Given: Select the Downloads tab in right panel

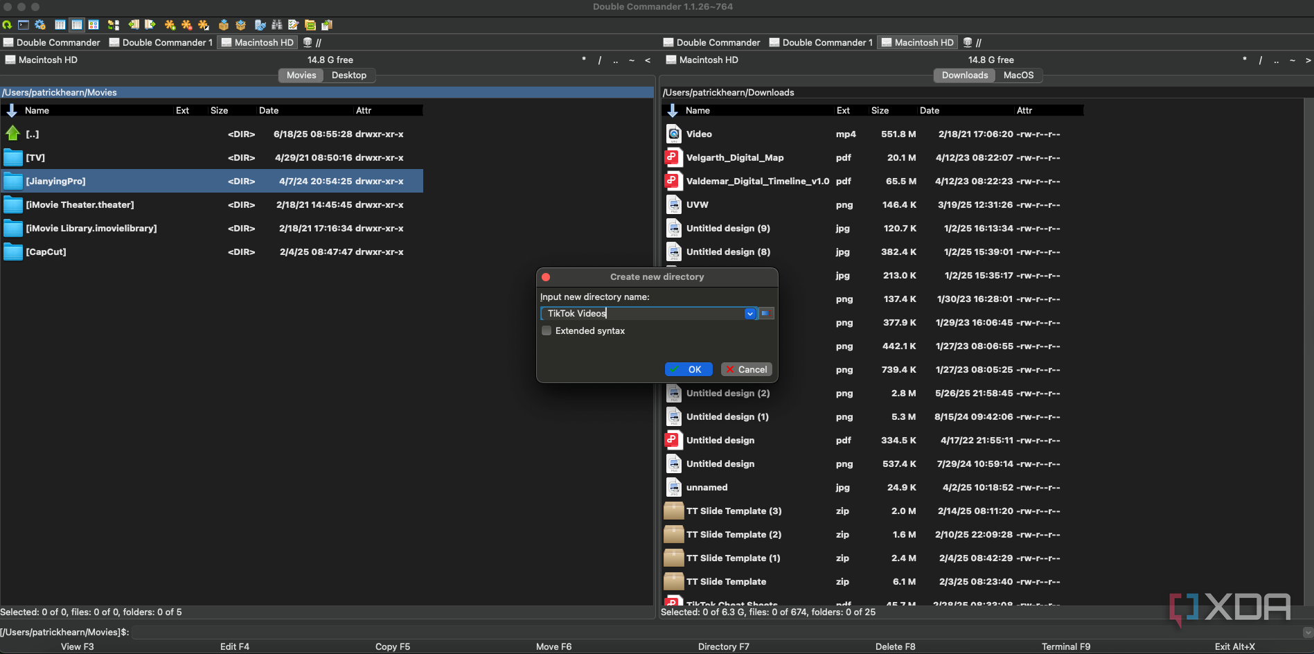Looking at the screenshot, I should 965,75.
